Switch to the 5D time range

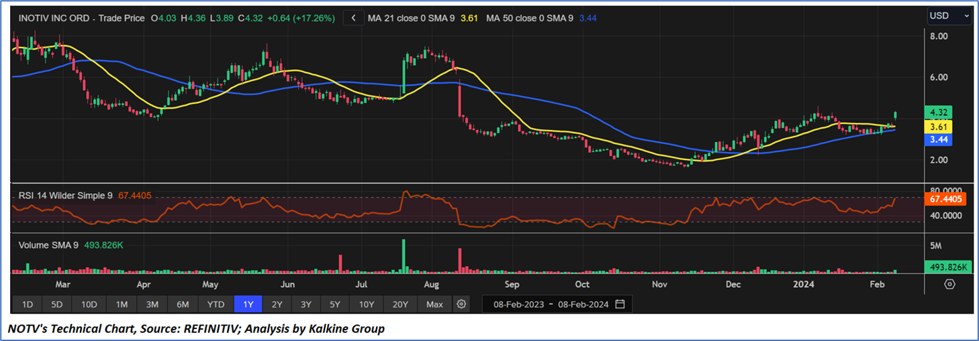(x=57, y=304)
